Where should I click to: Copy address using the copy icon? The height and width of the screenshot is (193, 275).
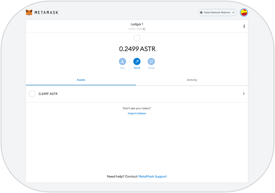coord(144,29)
